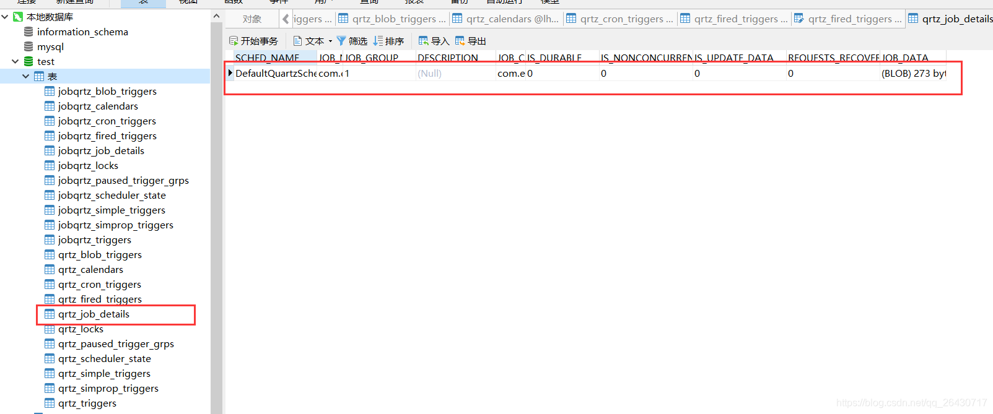Click the 筛选 filter button
This screenshot has width=993, height=414.
(x=352, y=41)
